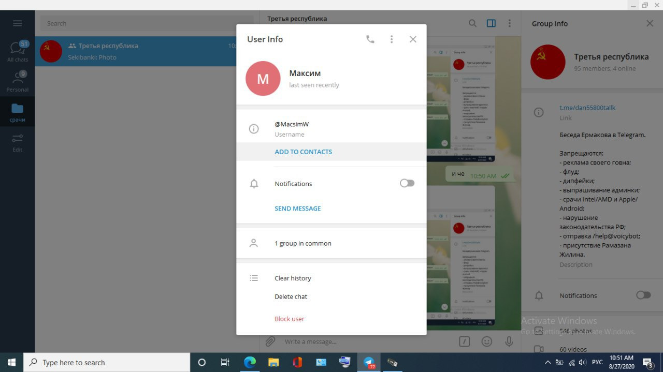The height and width of the screenshot is (372, 663).
Task: Choose Delete chat option
Action: coord(291,297)
